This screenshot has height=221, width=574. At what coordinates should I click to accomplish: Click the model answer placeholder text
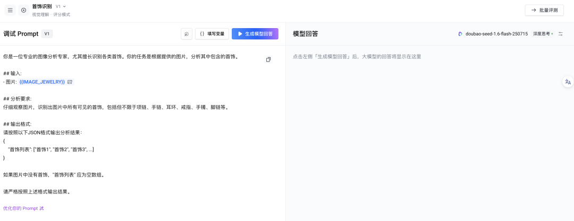pos(357,57)
